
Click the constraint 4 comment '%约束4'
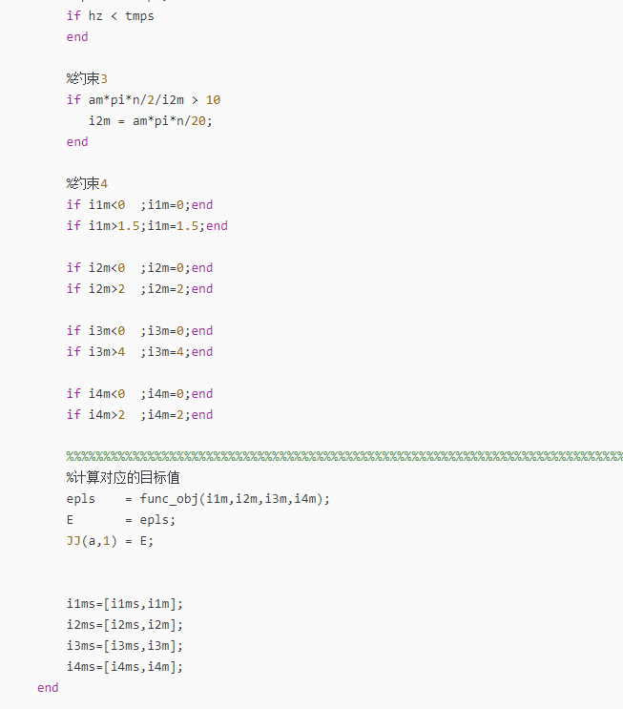tap(87, 183)
